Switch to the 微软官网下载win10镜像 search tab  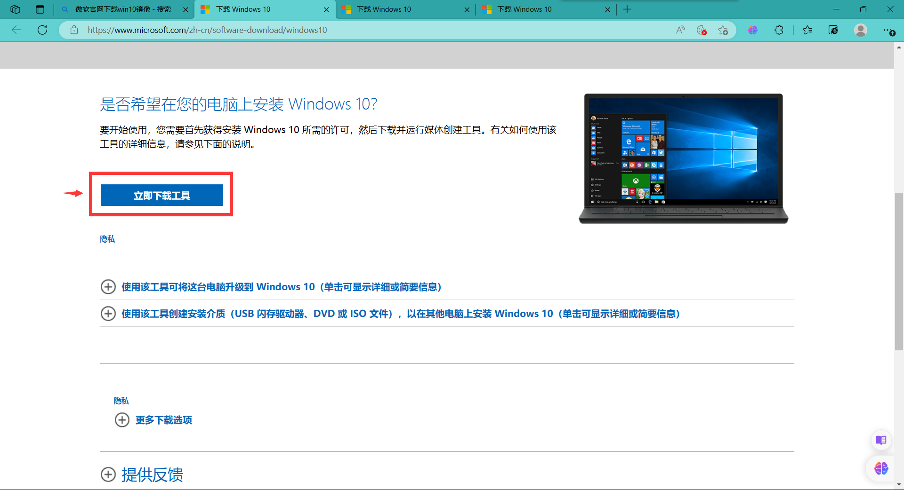(123, 9)
